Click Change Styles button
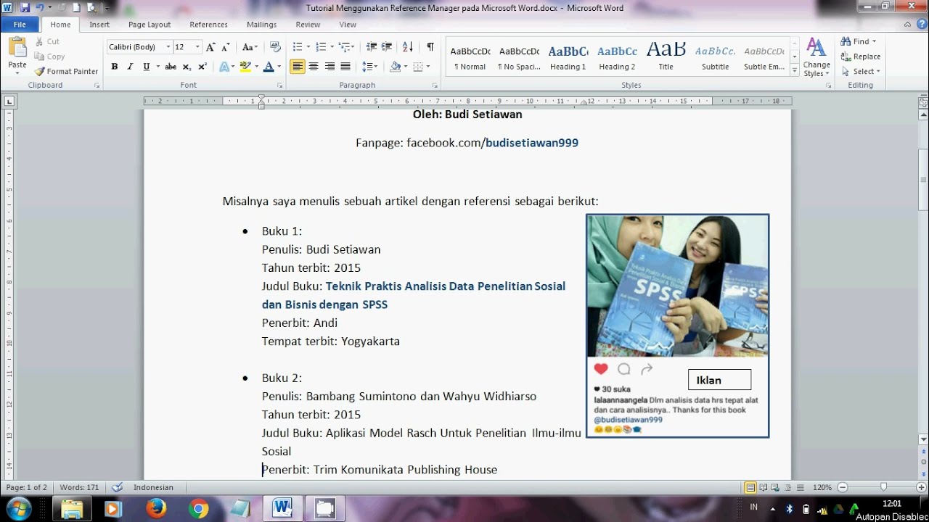The height and width of the screenshot is (522, 929). (817, 58)
